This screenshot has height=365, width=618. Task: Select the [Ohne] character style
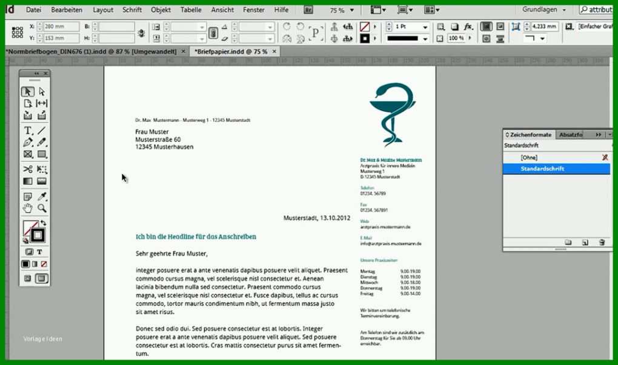pyautogui.click(x=556, y=158)
